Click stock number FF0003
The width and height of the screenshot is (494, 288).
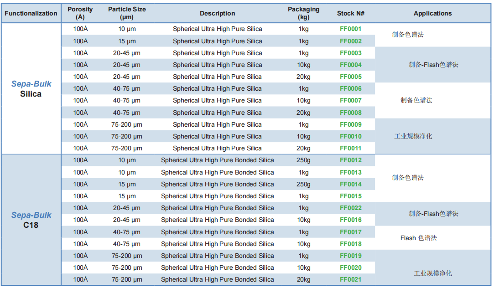(x=350, y=53)
